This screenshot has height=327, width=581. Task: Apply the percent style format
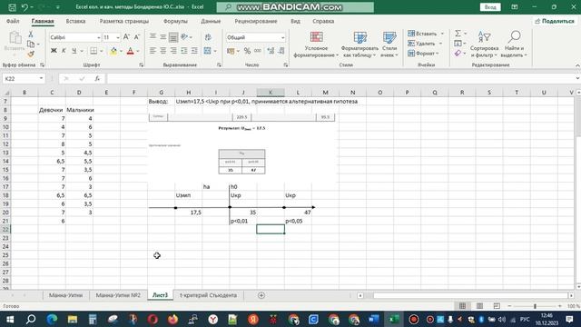(247, 51)
